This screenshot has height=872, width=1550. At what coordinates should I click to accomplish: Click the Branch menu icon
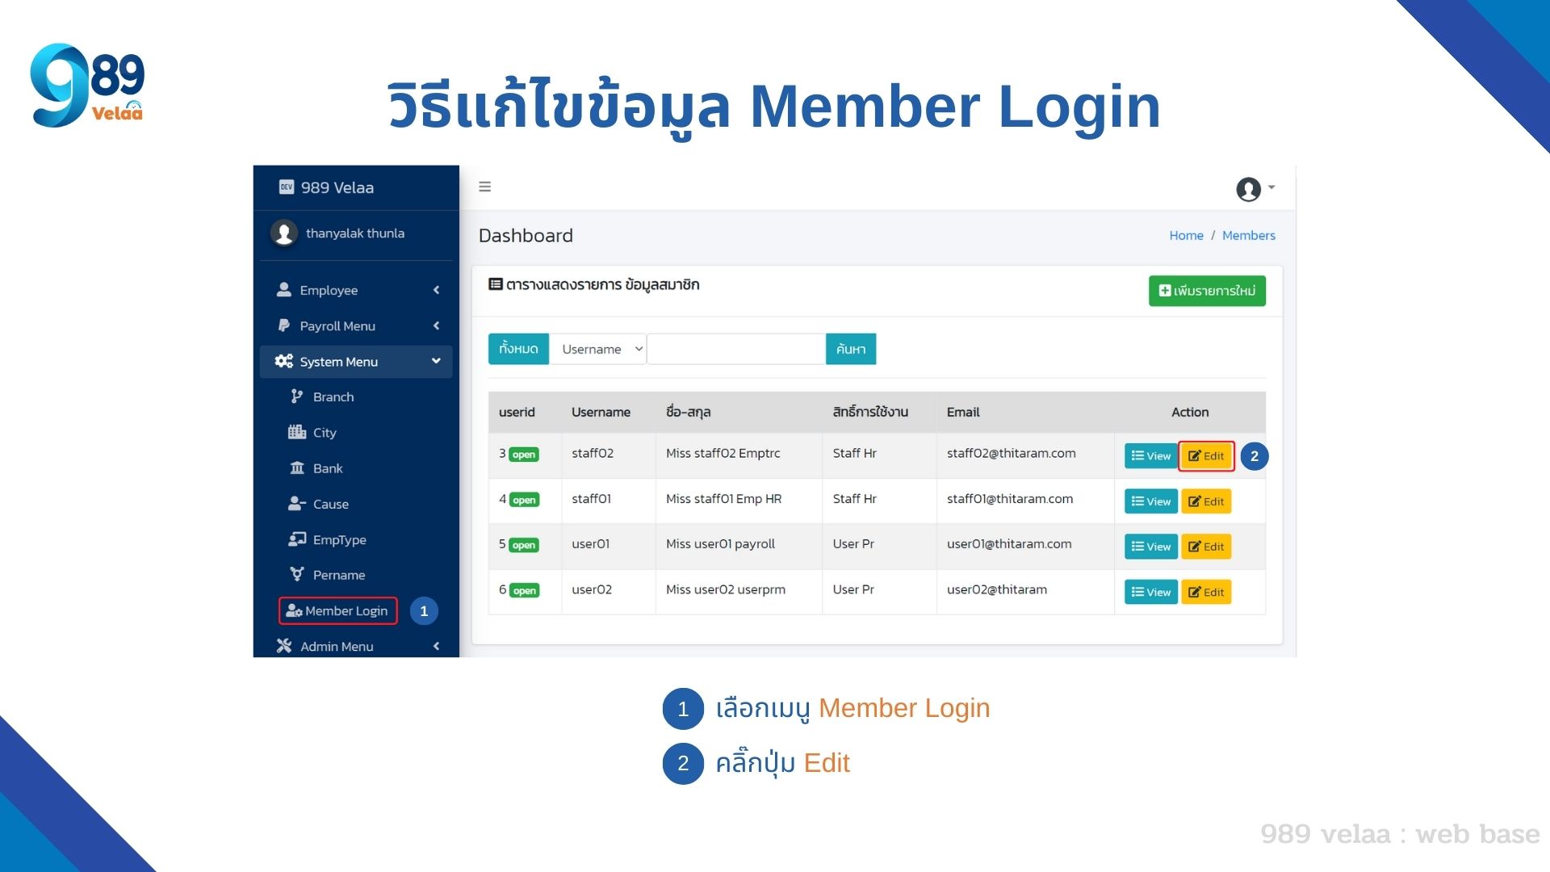click(297, 395)
